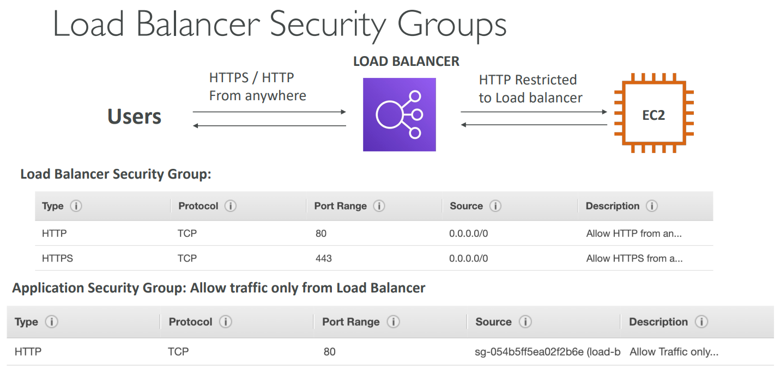Click info icon beside Protocol in Load Balancer table

tap(231, 206)
